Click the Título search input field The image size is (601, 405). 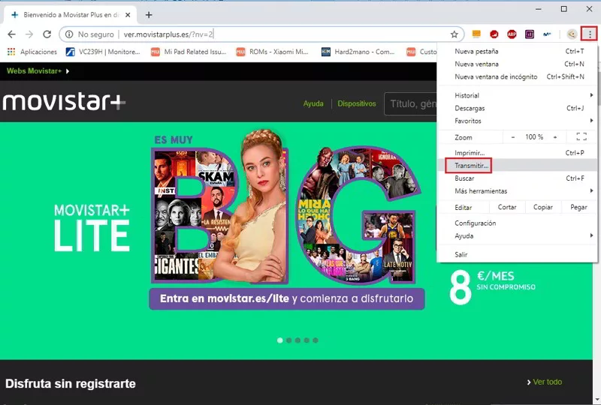(409, 104)
